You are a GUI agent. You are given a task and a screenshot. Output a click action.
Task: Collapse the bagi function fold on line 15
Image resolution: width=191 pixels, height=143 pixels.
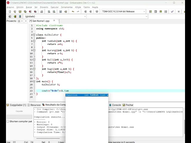tap(34, 69)
